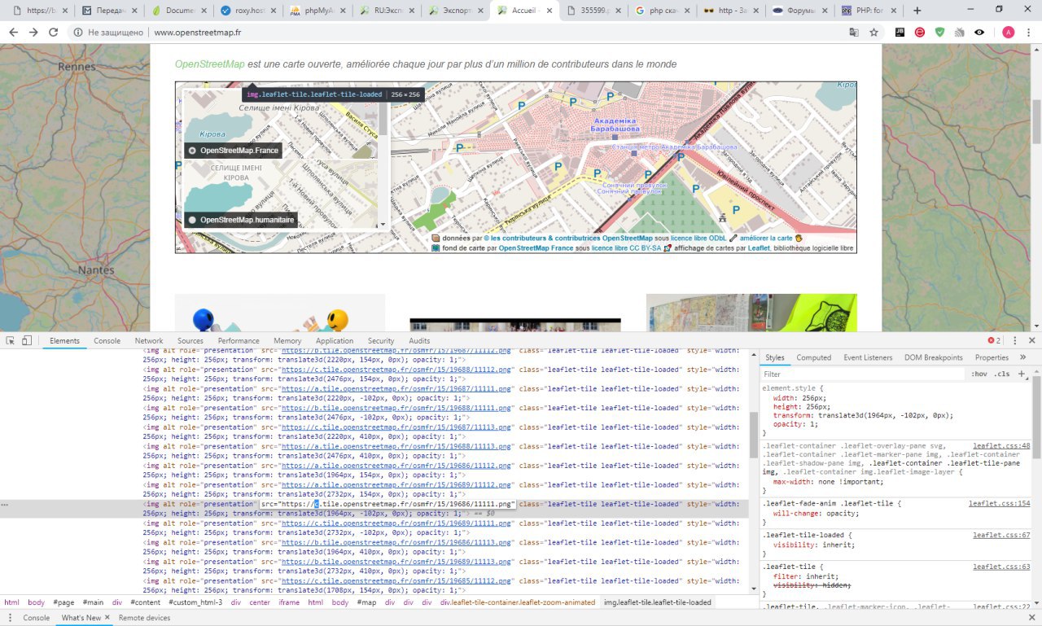Click the green shield extension icon
The height and width of the screenshot is (626, 1042).
pyautogui.click(x=939, y=33)
